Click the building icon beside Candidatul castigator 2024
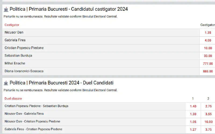The image size is (215, 134). 6,9
